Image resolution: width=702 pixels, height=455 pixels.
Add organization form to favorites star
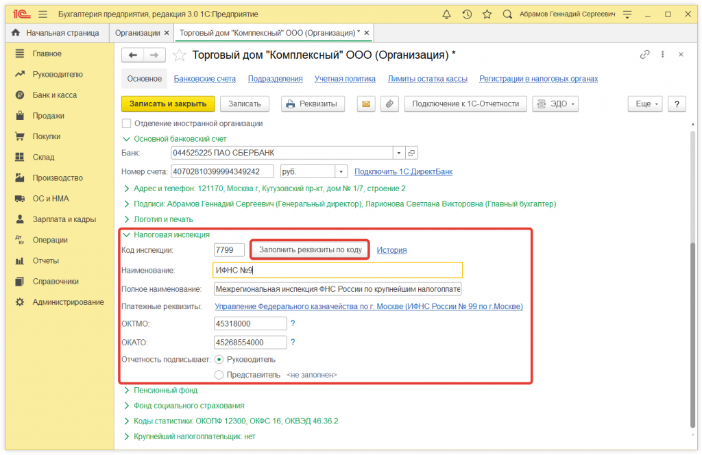click(x=179, y=55)
